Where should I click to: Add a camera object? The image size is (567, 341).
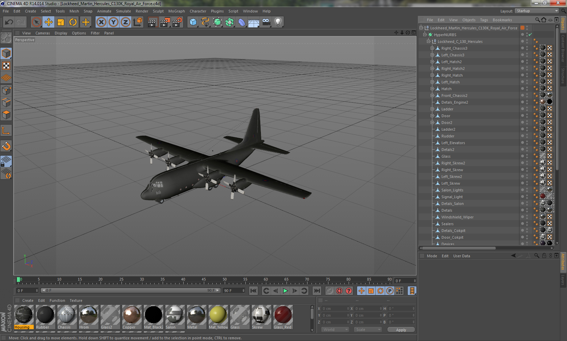[x=266, y=22]
